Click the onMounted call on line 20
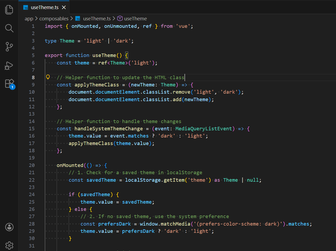This screenshot has height=251, width=336. (x=70, y=165)
